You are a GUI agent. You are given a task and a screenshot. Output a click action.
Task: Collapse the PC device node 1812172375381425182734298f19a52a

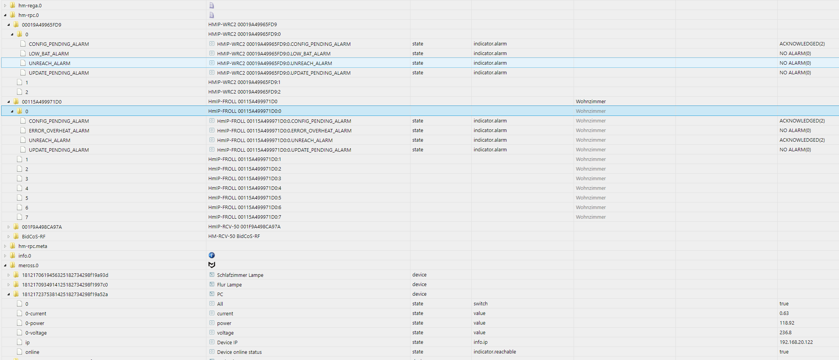coord(9,294)
